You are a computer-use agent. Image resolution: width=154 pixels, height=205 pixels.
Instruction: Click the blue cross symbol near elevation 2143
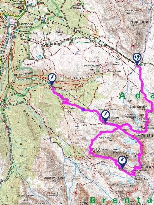77,126
